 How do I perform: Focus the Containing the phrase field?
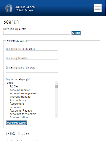point(32,61)
